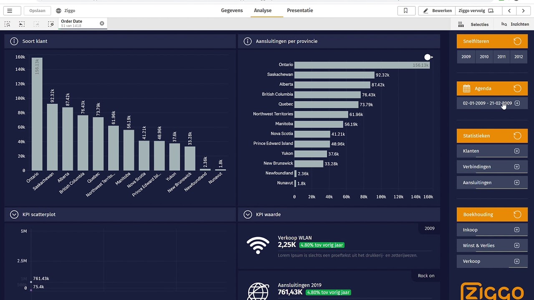534x300 pixels.
Task: Select the Alberta vertical bar
Action: 68,139
